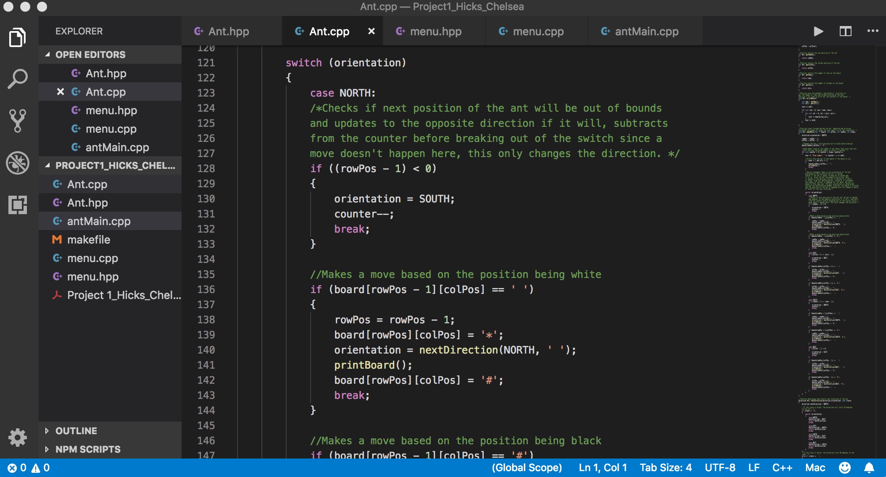Open the Source Control view

18,121
